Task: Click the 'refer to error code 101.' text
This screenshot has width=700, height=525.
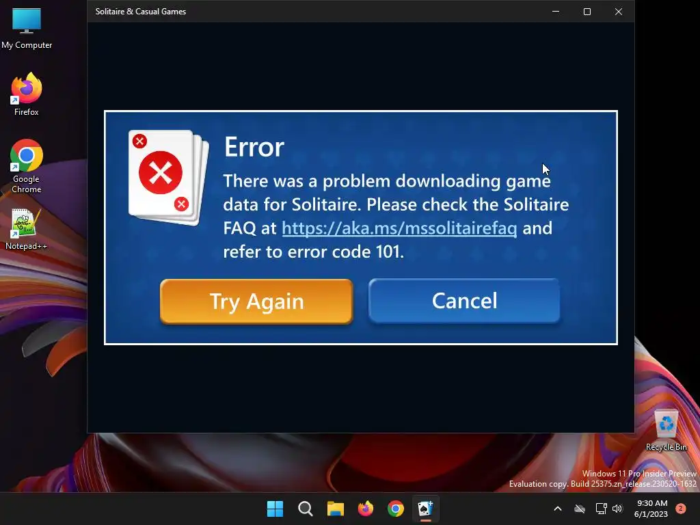Action: coord(313,252)
